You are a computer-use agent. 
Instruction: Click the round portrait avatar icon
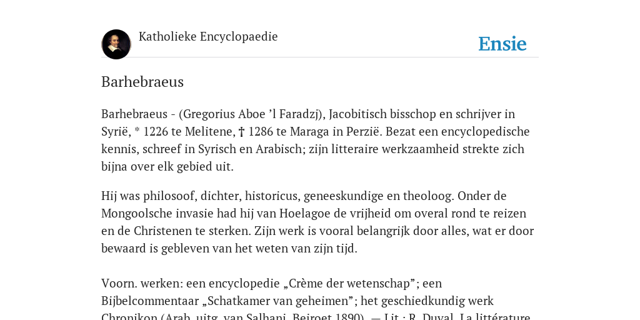click(116, 44)
